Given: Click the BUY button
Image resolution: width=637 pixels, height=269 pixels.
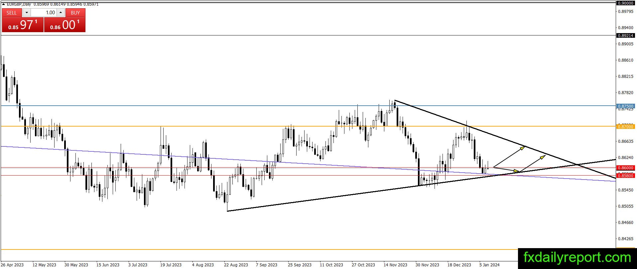Looking at the screenshot, I should click(75, 13).
